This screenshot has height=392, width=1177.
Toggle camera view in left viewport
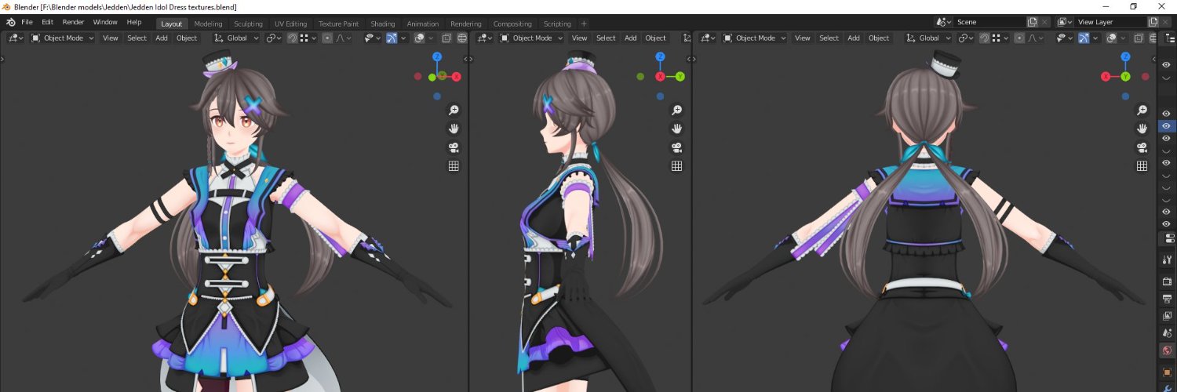click(x=454, y=147)
